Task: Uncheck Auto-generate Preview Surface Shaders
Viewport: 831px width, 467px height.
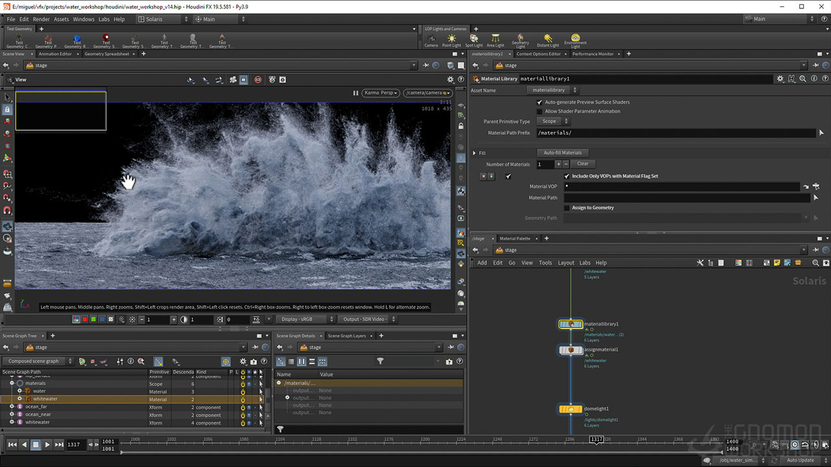Action: pos(540,102)
